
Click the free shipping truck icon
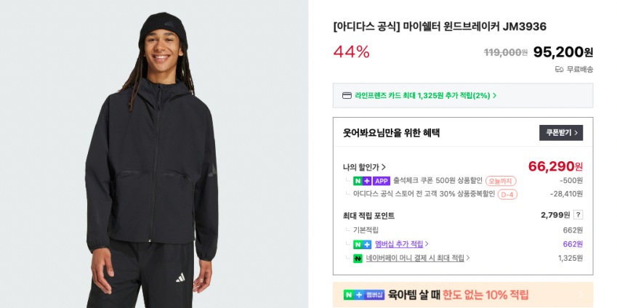559,70
